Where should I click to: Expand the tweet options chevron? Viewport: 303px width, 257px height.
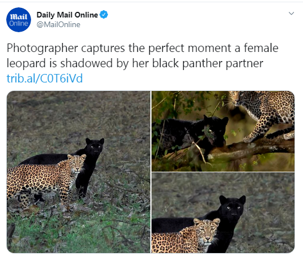coord(291,14)
